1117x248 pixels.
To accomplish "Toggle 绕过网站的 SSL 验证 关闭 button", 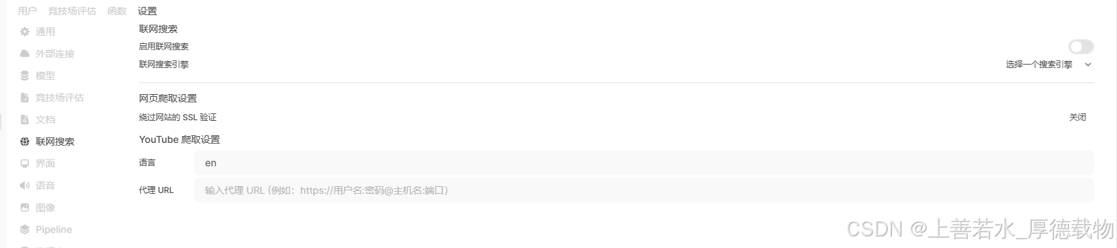I will (x=1077, y=117).
